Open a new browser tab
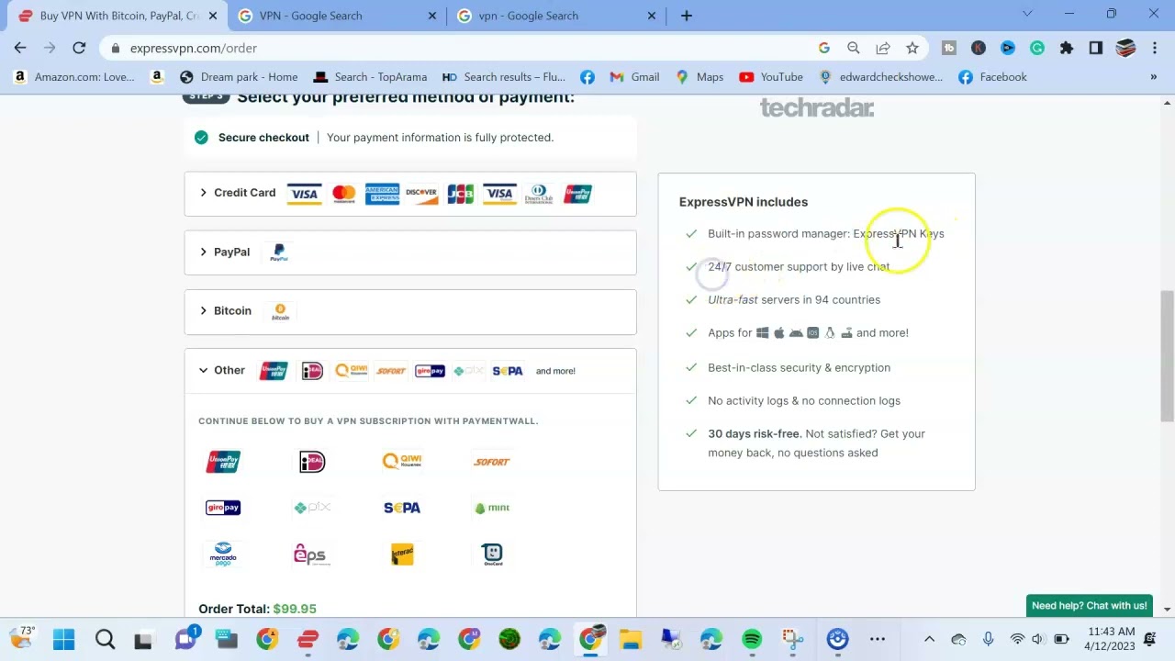 pos(686,16)
